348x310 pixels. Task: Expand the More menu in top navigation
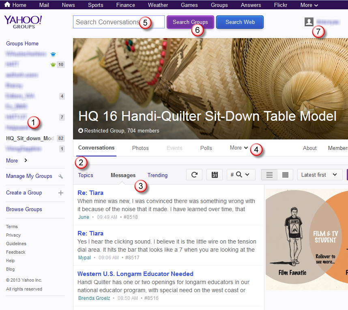(309, 5)
